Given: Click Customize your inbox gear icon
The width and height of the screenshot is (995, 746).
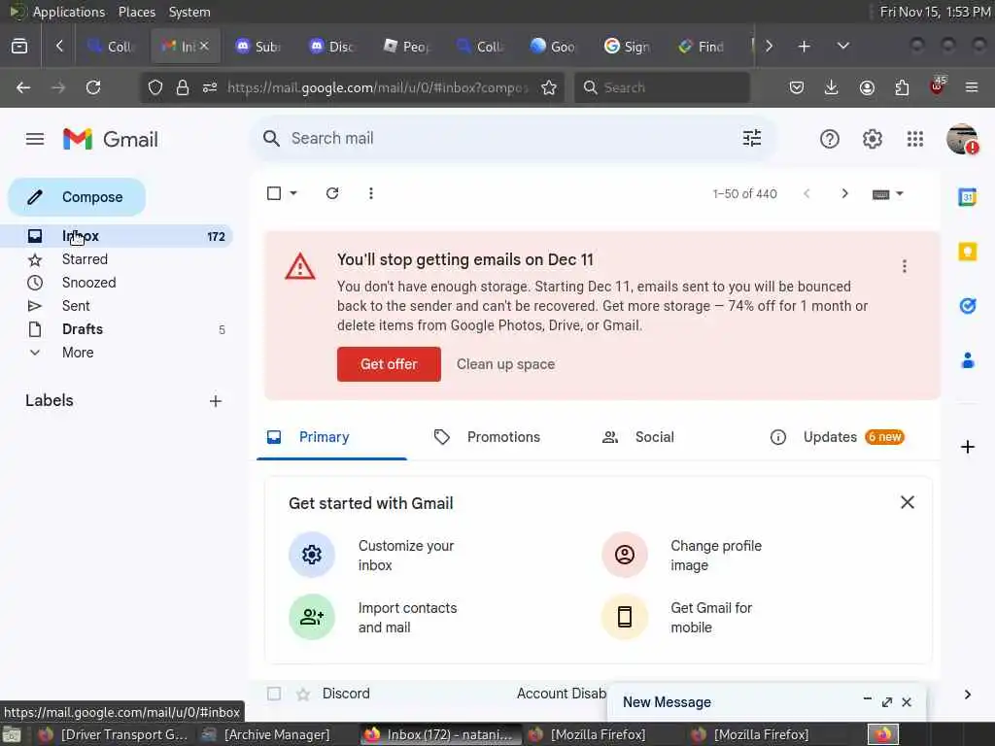Looking at the screenshot, I should click(312, 555).
